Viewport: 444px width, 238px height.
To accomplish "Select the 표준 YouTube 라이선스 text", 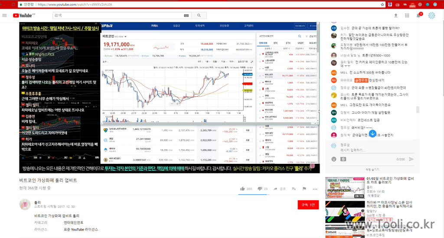I will [81, 229].
